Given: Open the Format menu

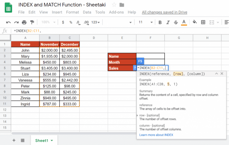Looking at the screenshot, I should [72, 12].
